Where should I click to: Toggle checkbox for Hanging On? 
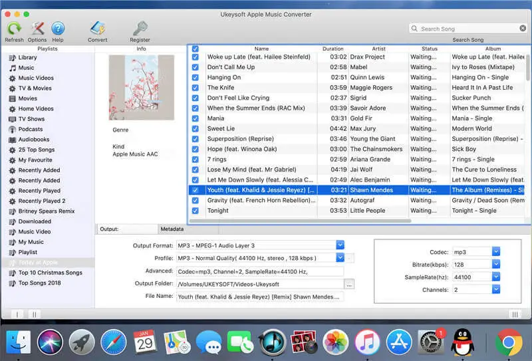tap(196, 77)
